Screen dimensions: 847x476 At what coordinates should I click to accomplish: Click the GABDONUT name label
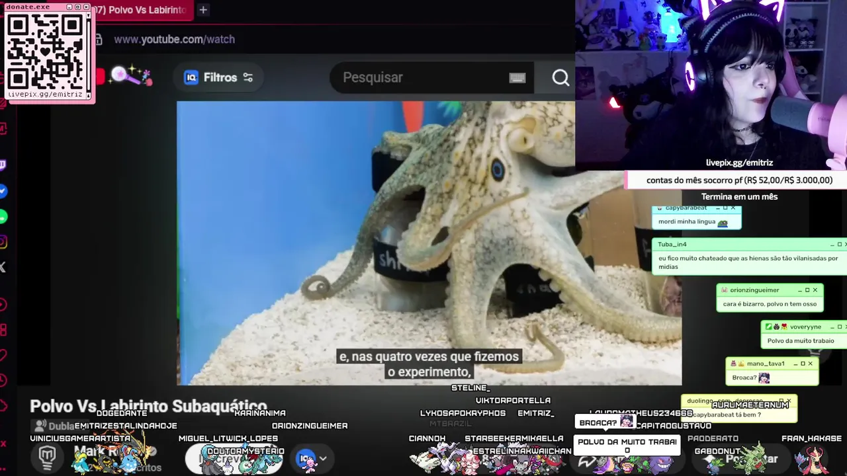pyautogui.click(x=717, y=451)
